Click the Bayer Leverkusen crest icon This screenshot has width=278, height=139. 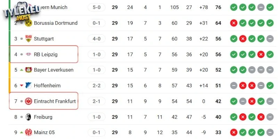point(28,70)
